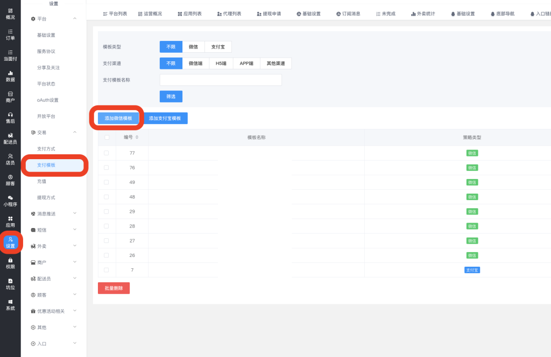551x357 pixels.
Task: Collapse the 平台 settings section
Action: [x=75, y=19]
